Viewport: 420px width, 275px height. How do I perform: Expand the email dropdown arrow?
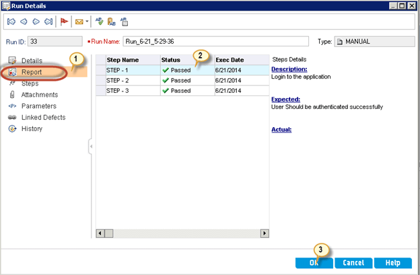(x=86, y=22)
